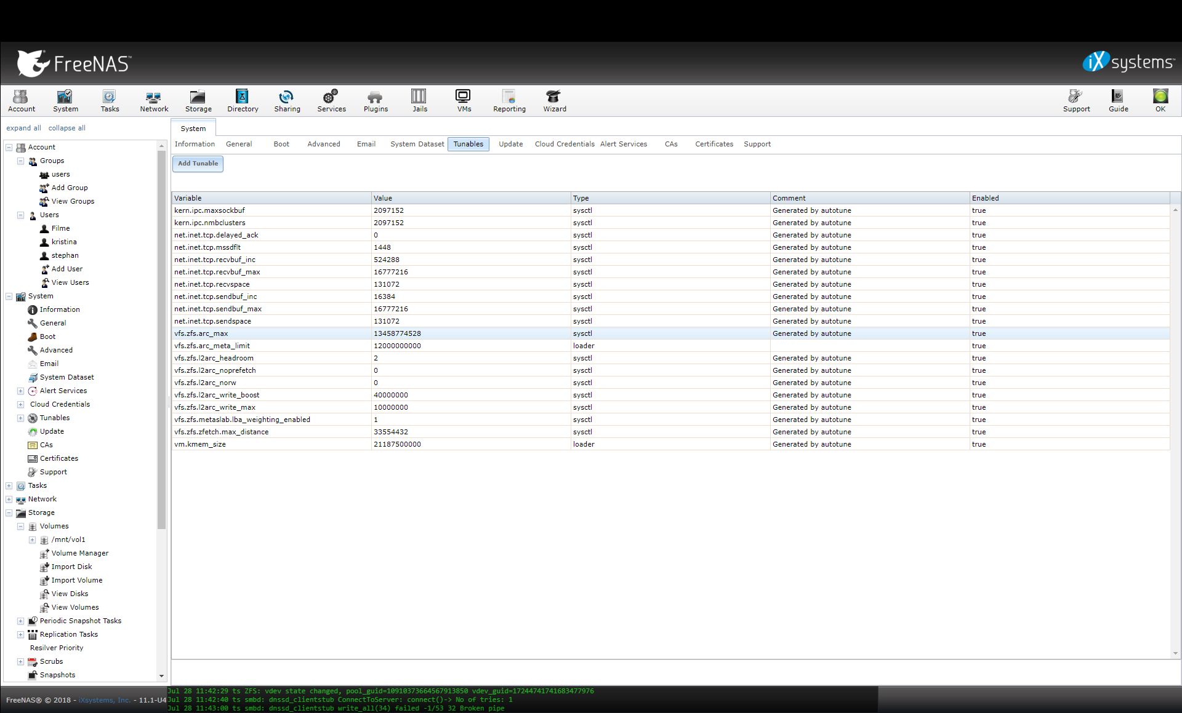Select net.inet.tcp.mssdflt tunable row
Image resolution: width=1182 pixels, height=713 pixels.
670,247
